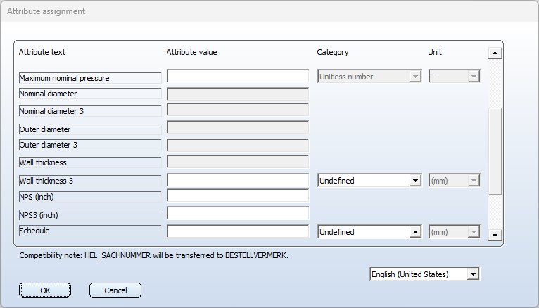Open the unit dropdown for Maximum nominal pressure
Screen dimensions: 539x308
[454, 77]
